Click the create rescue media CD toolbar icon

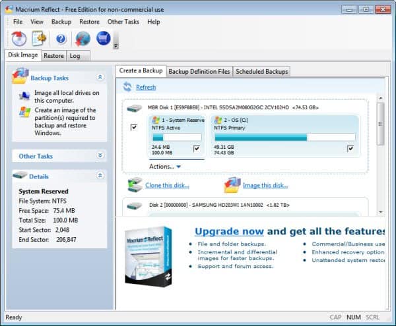pos(18,39)
